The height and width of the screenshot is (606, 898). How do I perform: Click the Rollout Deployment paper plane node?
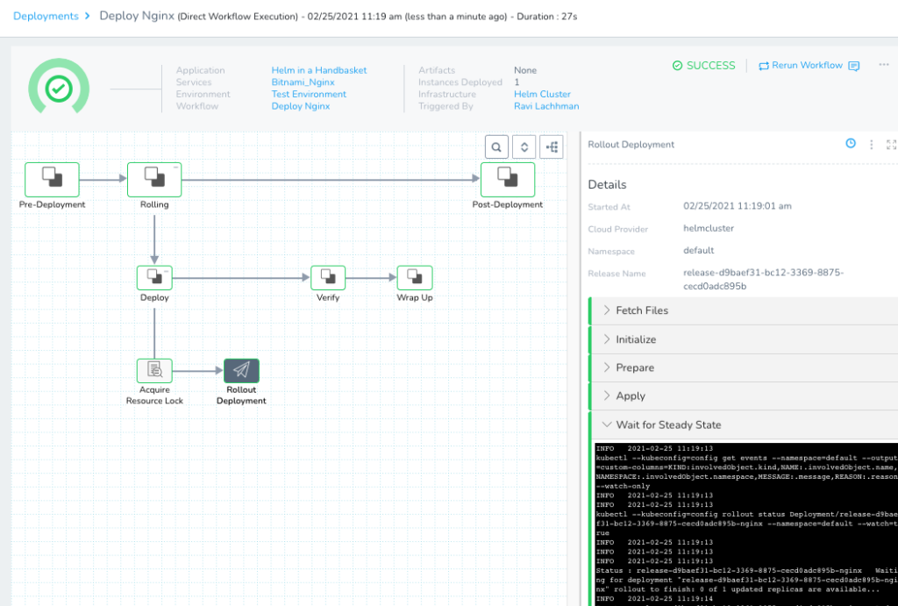pyautogui.click(x=241, y=371)
